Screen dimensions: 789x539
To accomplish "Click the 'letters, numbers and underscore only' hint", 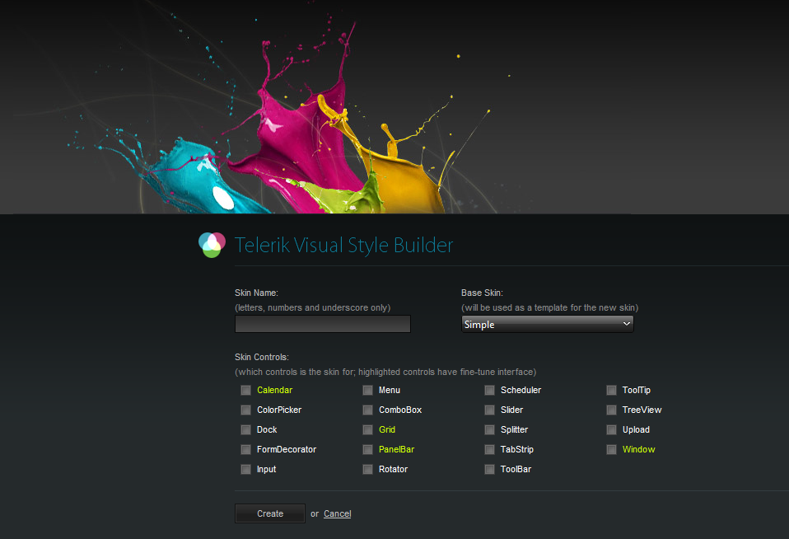I will click(312, 307).
